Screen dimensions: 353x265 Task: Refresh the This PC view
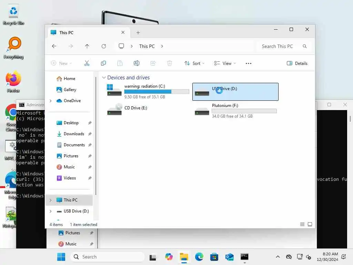(103, 46)
